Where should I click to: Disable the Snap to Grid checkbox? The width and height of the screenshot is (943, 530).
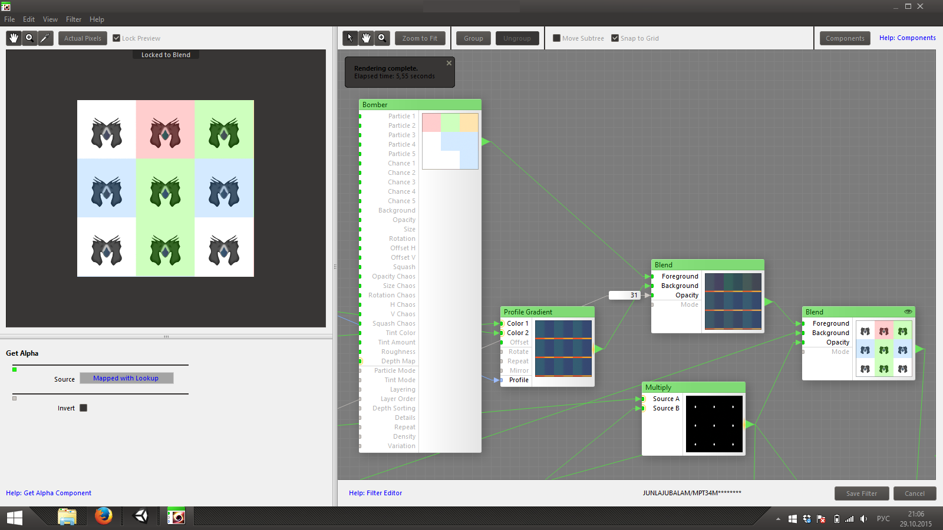click(615, 38)
